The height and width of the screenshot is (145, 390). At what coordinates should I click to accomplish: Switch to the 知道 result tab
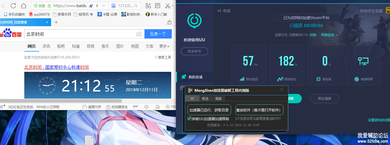coord(76,46)
